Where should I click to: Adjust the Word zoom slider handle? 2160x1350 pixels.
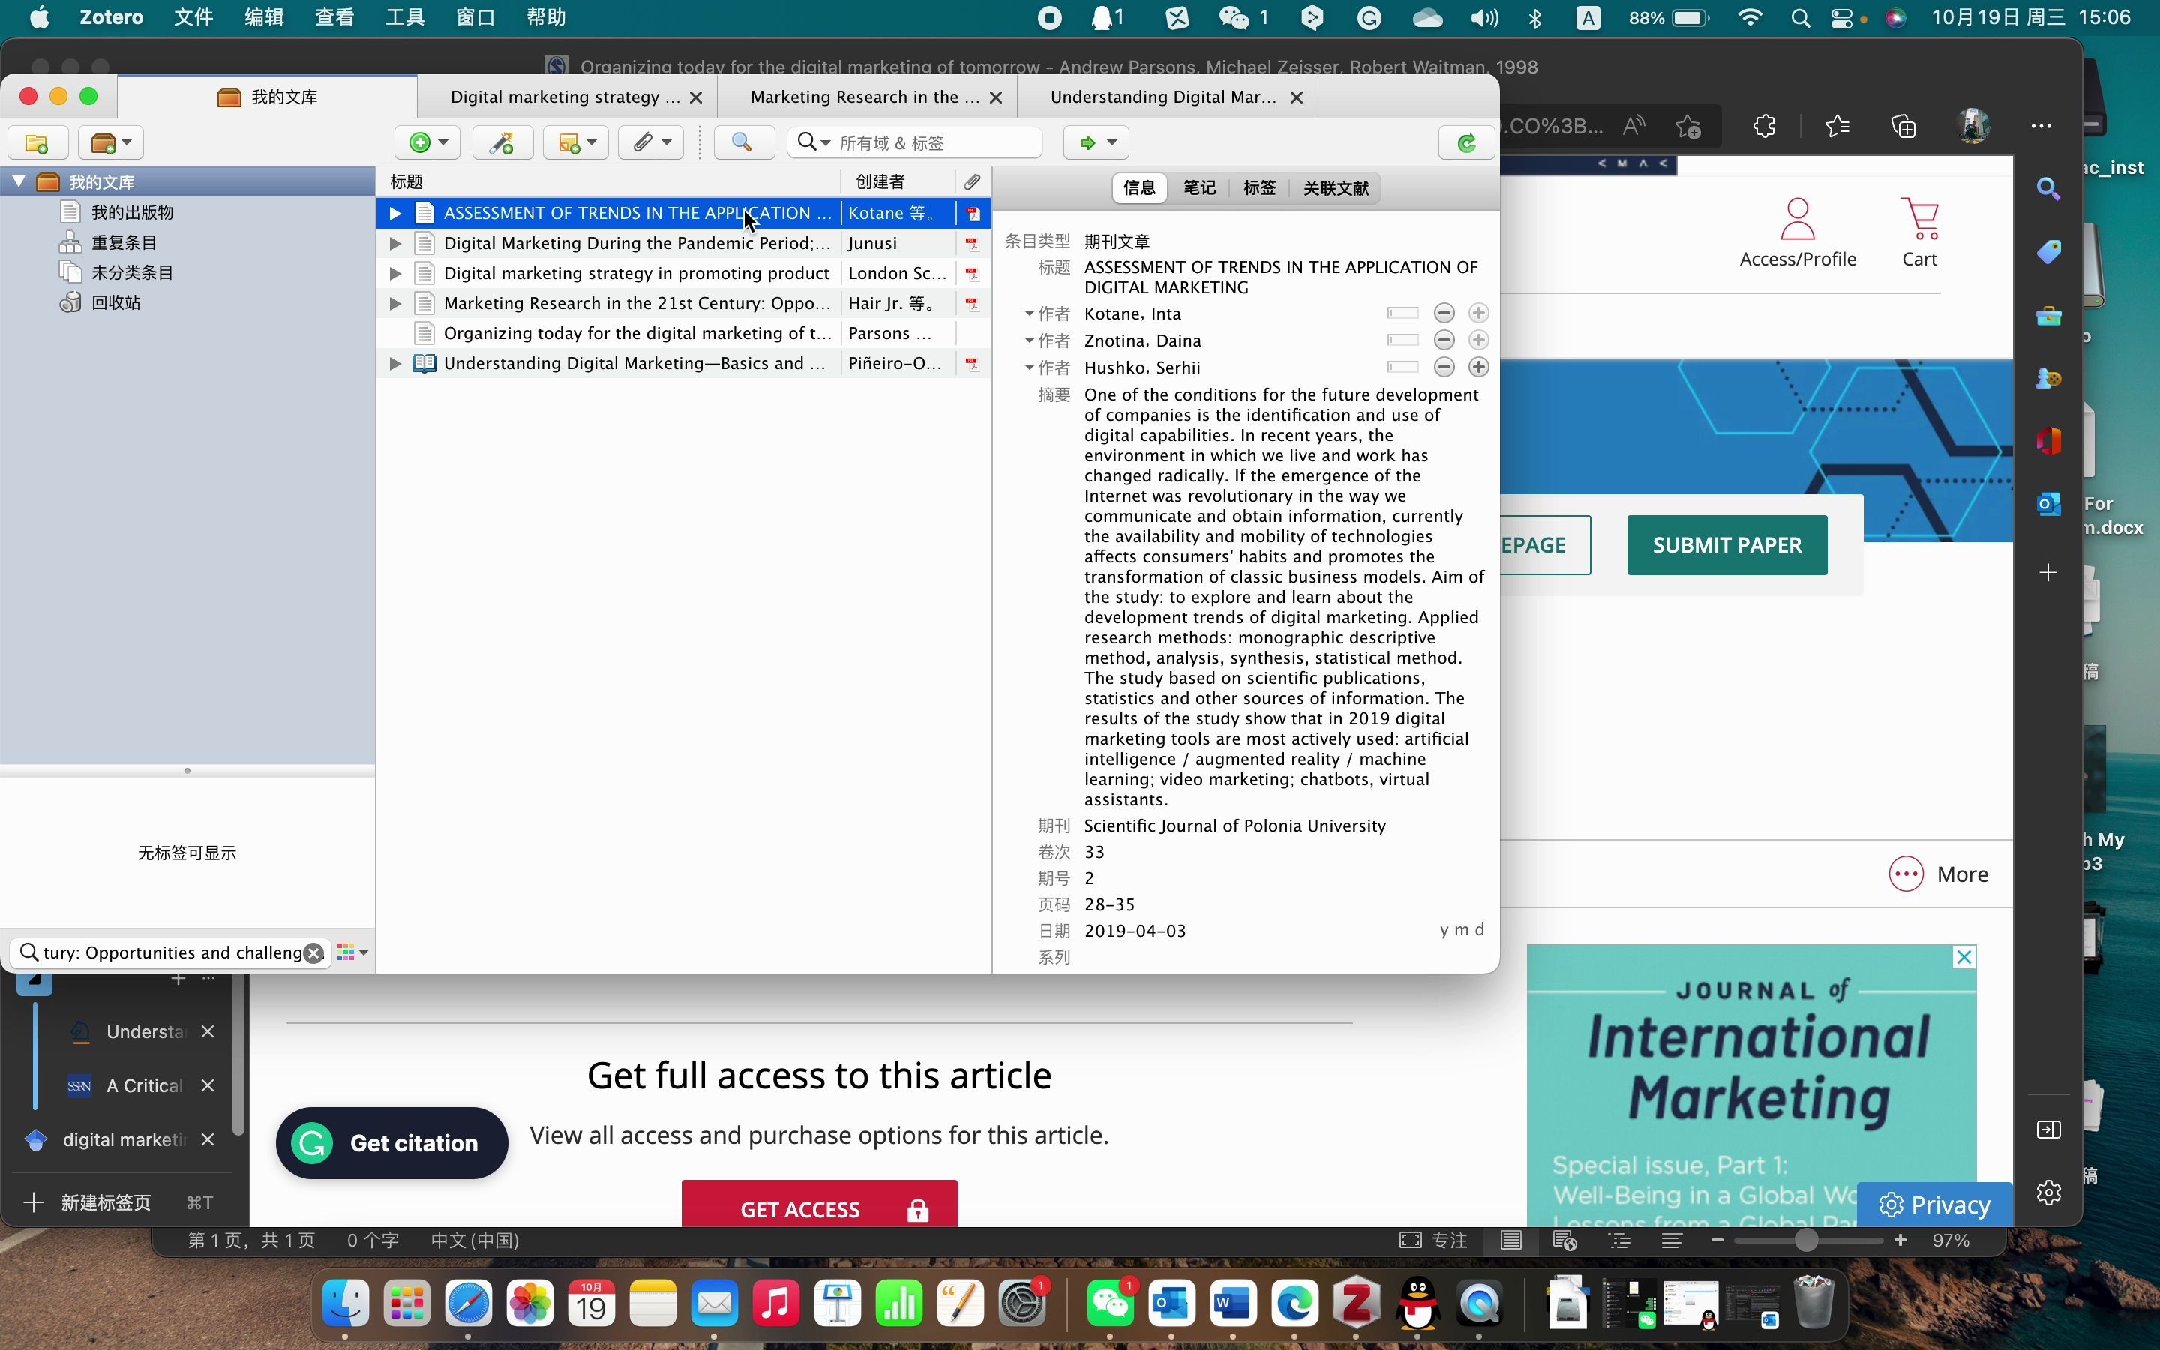coord(1806,1240)
